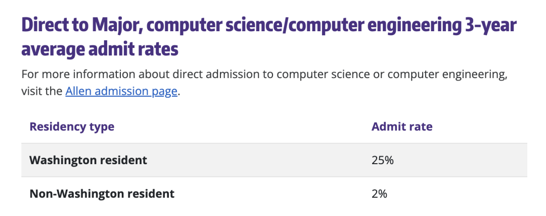Screen dimensions: 546x216
Task: Select the Washington resident row label
Action: (x=88, y=161)
